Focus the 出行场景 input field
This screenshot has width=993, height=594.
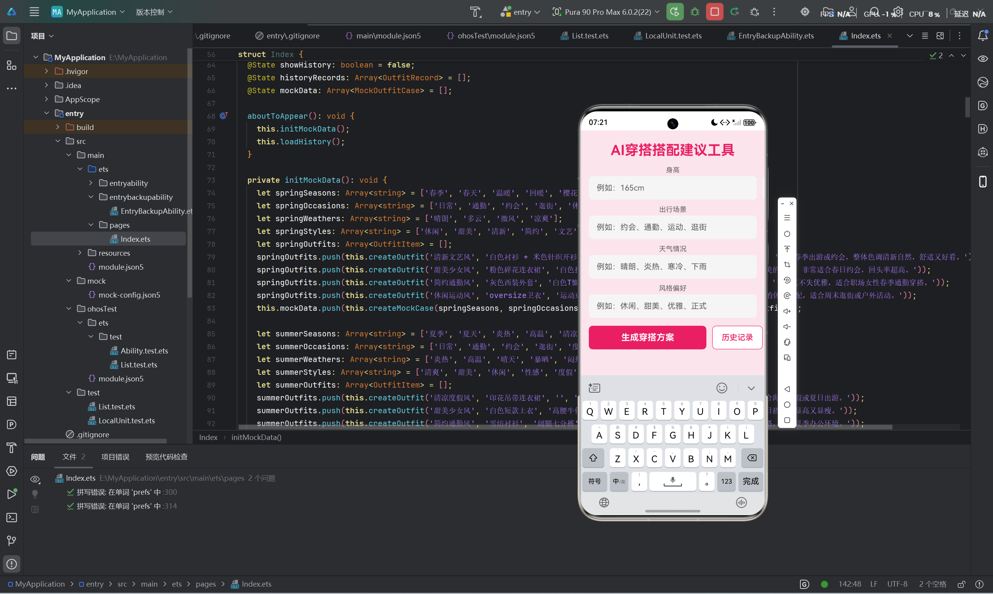coord(673,227)
